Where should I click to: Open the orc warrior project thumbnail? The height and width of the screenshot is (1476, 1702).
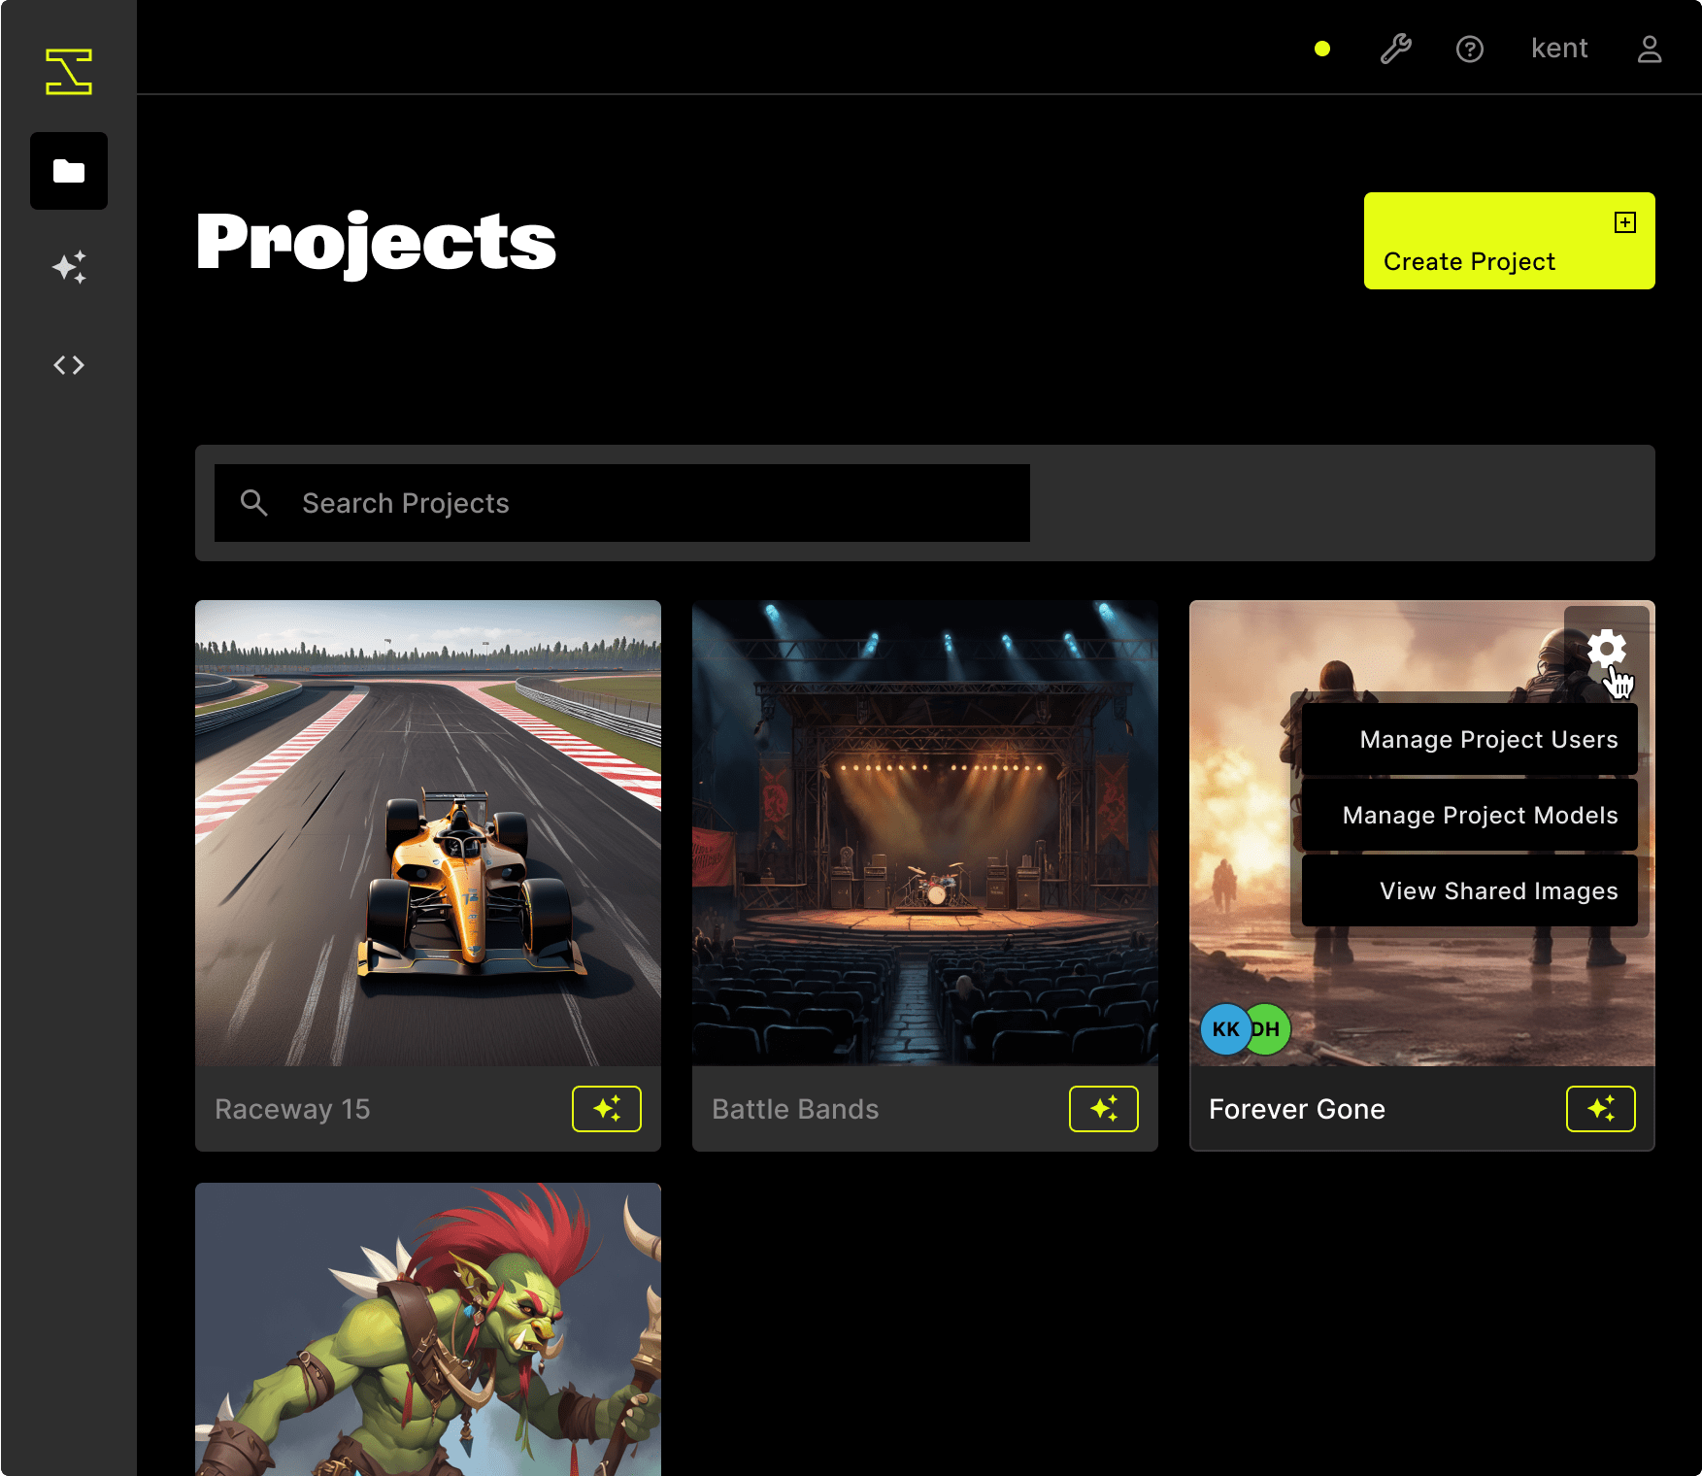click(428, 1330)
